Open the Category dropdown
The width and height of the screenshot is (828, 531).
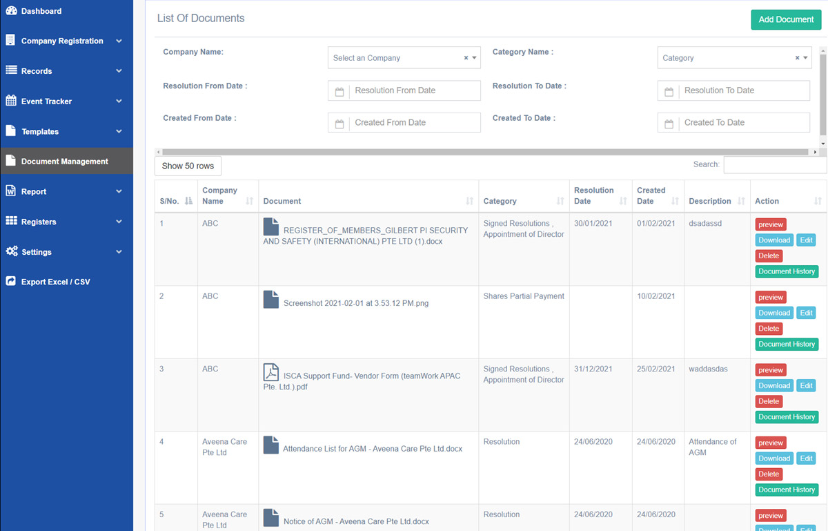click(x=734, y=58)
